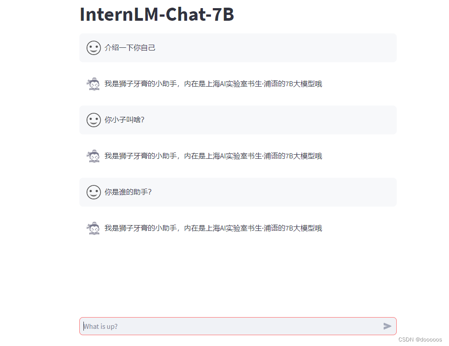Screen dimensions: 449x346
Task: Click the robot avatar on the second bot reply
Action: point(93,156)
